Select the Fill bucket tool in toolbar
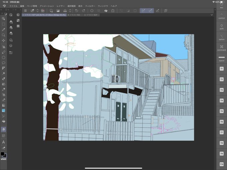The image size is (227, 170). (x=3, y=121)
